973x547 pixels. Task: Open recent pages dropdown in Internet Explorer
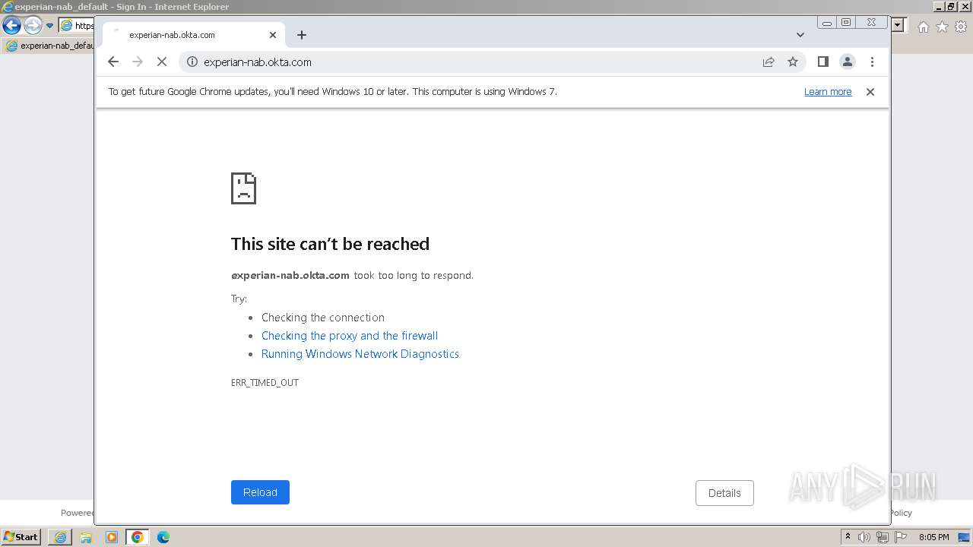(x=50, y=26)
